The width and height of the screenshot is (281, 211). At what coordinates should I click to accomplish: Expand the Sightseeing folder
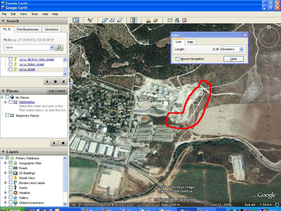(x=5, y=102)
